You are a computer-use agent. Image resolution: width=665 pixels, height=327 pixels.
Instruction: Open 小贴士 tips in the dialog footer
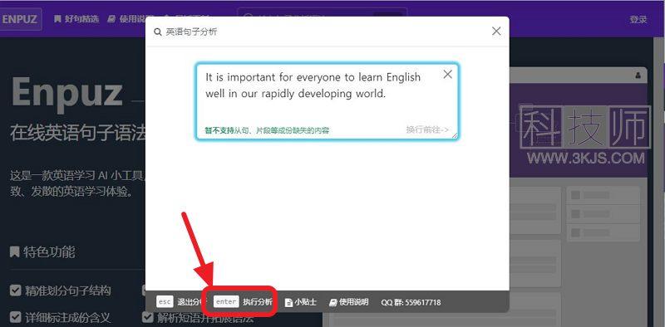(301, 302)
